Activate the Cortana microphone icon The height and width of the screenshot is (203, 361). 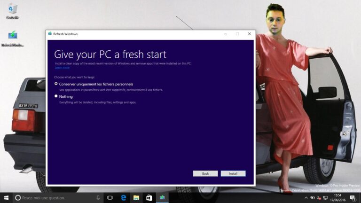(98, 198)
